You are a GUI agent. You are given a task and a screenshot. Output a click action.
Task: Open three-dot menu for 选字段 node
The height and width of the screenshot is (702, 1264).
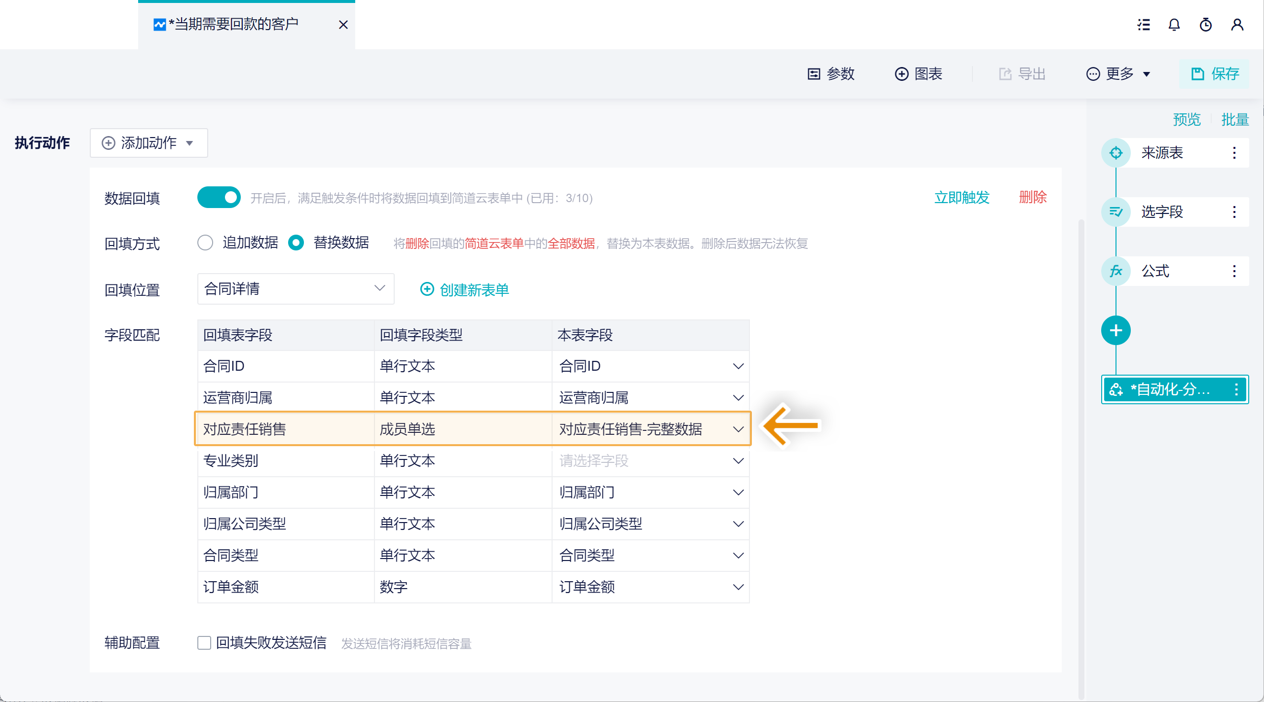click(x=1234, y=212)
